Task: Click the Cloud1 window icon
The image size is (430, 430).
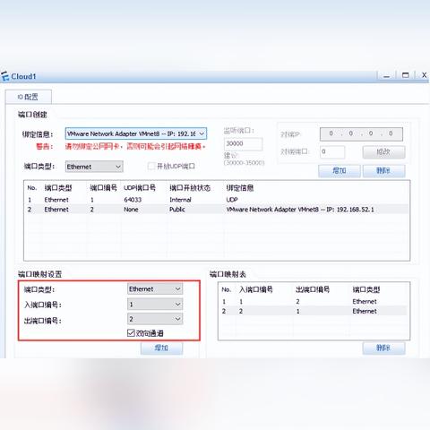Action: pyautogui.click(x=4, y=76)
